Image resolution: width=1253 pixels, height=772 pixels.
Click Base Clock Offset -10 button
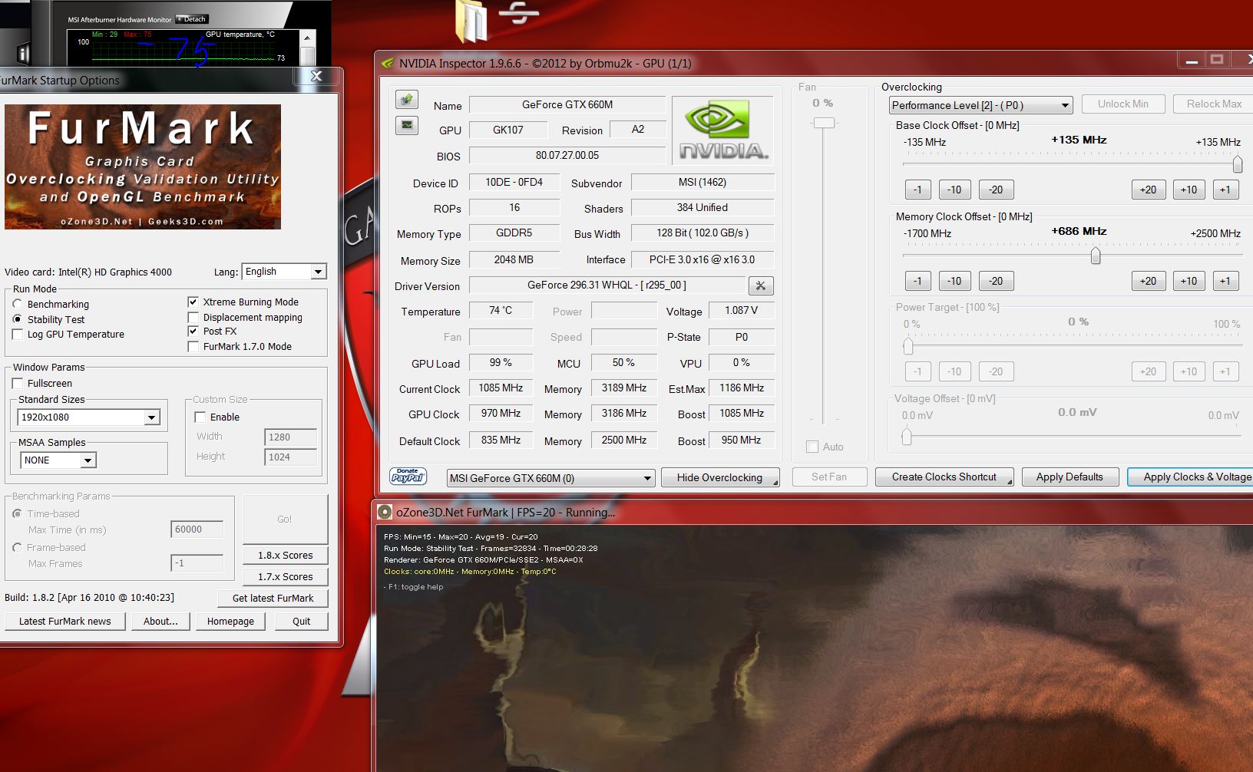click(x=954, y=190)
